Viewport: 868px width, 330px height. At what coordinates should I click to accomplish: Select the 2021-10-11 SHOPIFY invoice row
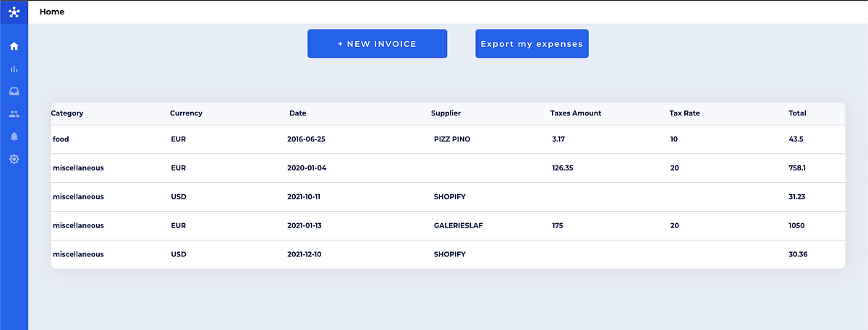448,196
